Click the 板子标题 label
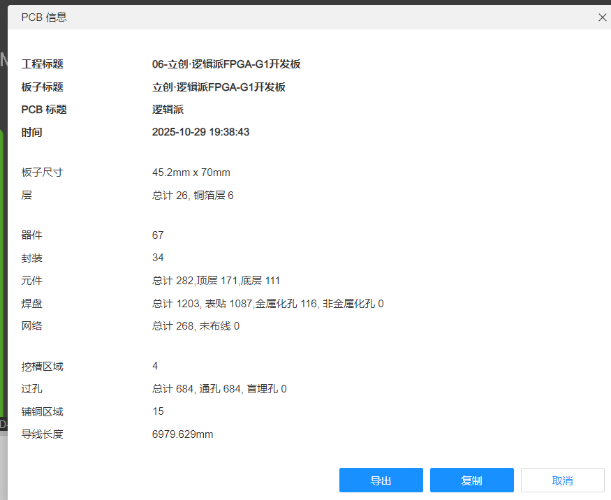 pos(42,87)
